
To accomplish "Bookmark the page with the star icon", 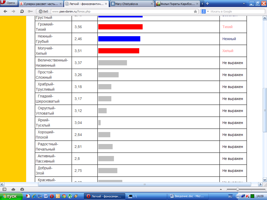I will 195,11.
